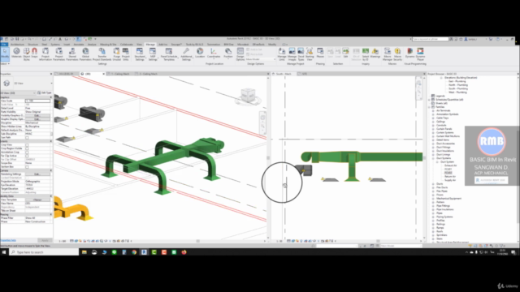
Task: Open Global Parameters
Action: click(85, 54)
